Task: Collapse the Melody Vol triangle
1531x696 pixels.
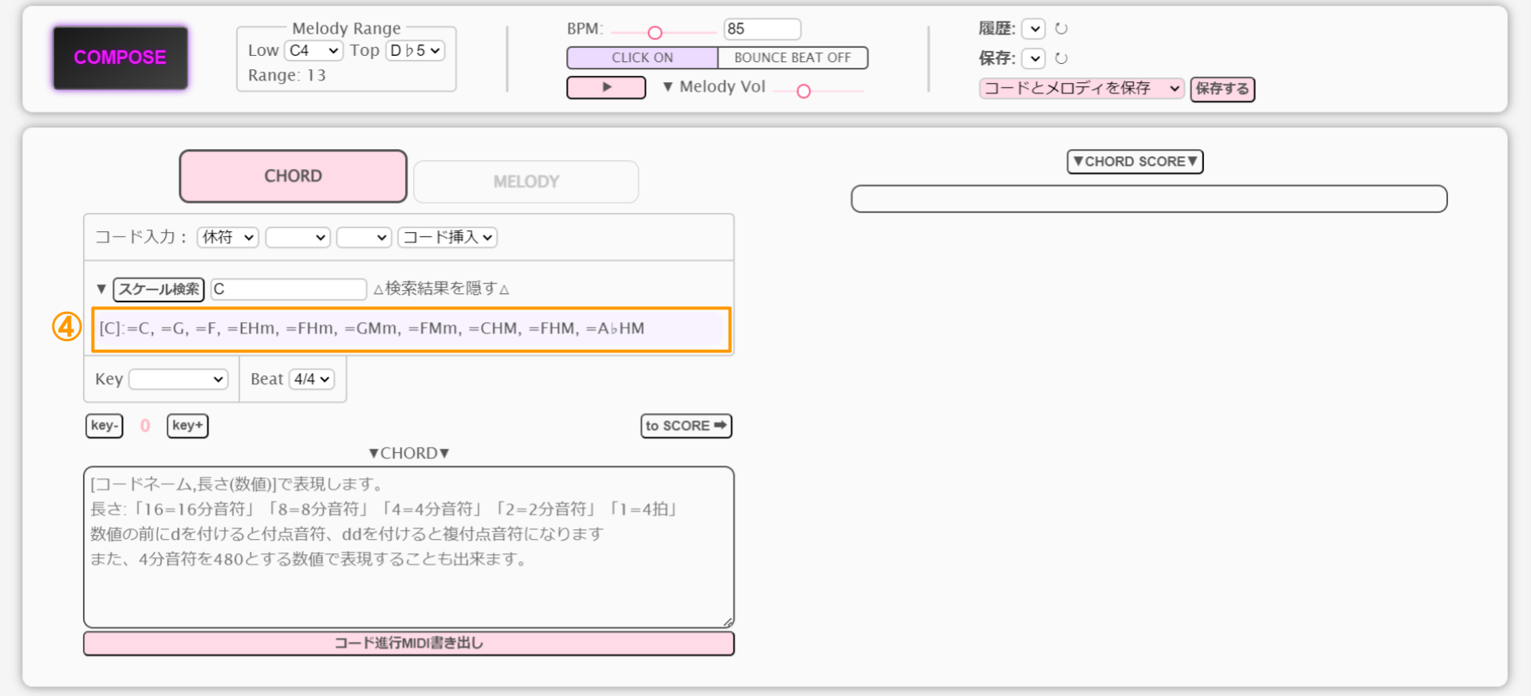Action: pos(667,87)
